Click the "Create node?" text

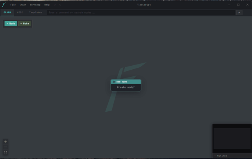(x=126, y=87)
